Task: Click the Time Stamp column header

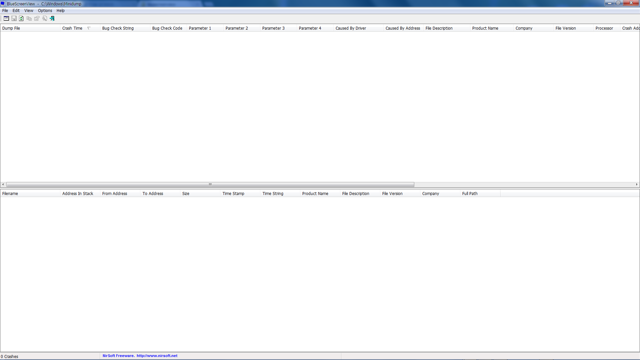Action: (240, 194)
